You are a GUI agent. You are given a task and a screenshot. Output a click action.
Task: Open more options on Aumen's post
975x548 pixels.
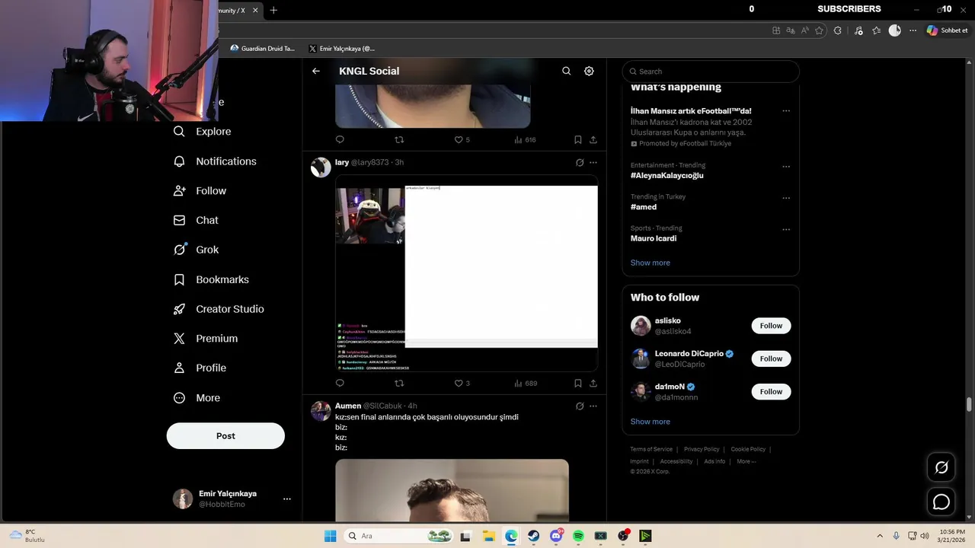593,406
